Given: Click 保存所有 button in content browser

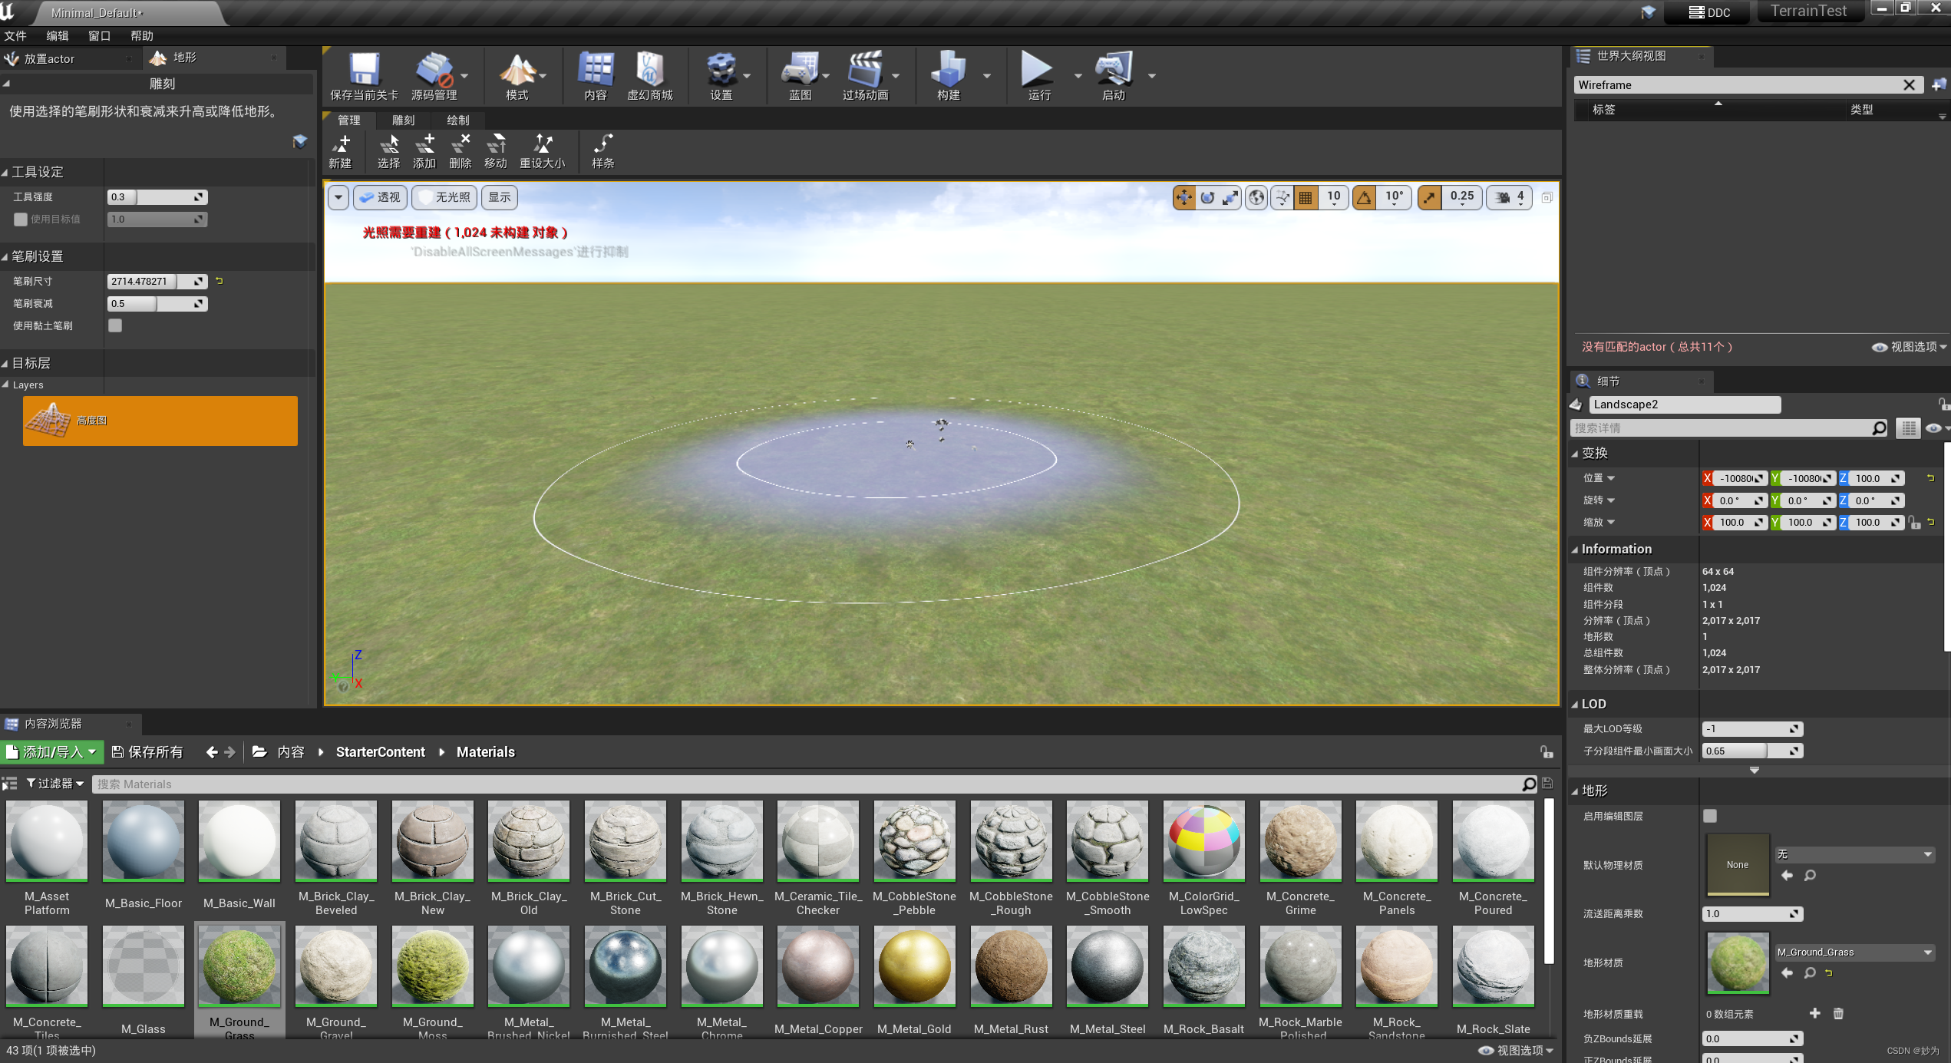Looking at the screenshot, I should 147,752.
